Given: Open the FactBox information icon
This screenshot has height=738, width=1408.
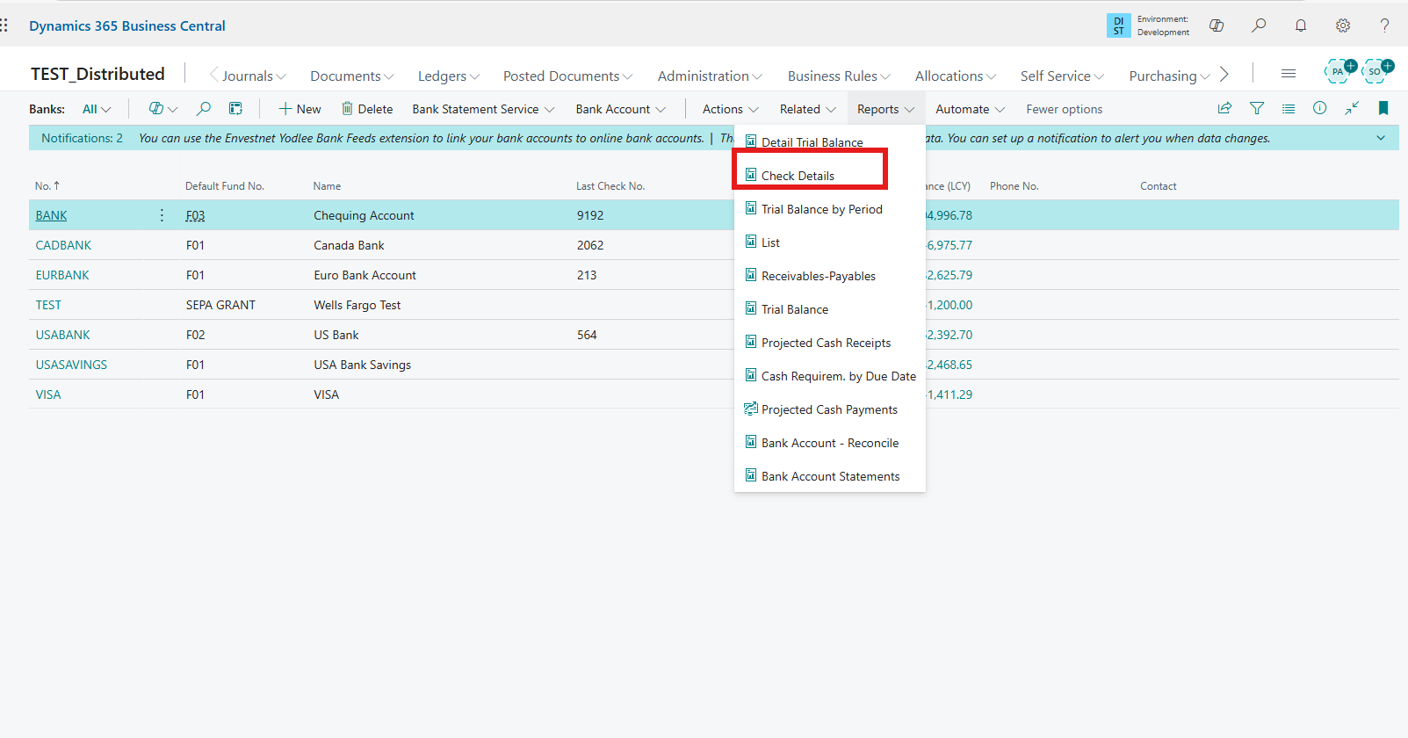Looking at the screenshot, I should pyautogui.click(x=1319, y=108).
